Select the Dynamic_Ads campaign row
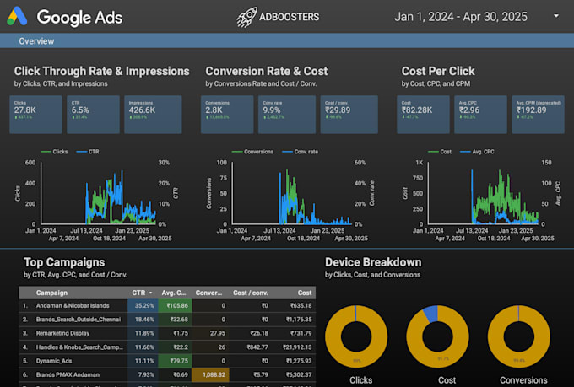 167,361
